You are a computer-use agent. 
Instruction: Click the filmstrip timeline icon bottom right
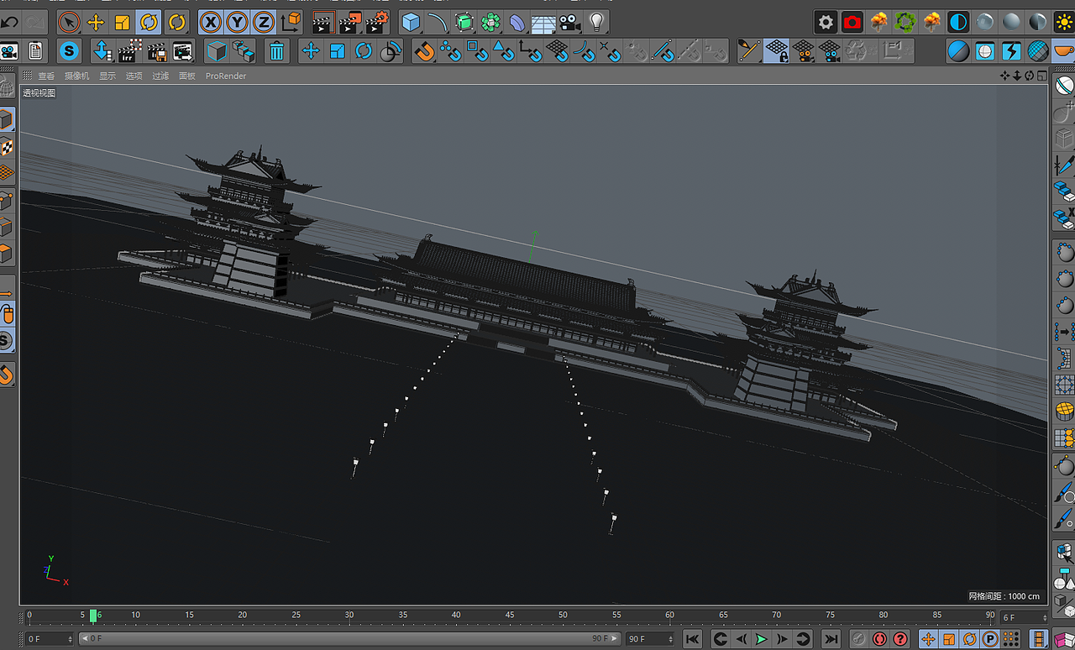pos(1040,639)
